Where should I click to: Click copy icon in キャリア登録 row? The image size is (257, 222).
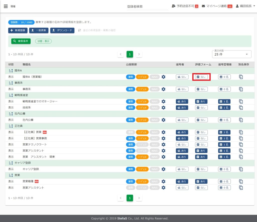pos(241,169)
